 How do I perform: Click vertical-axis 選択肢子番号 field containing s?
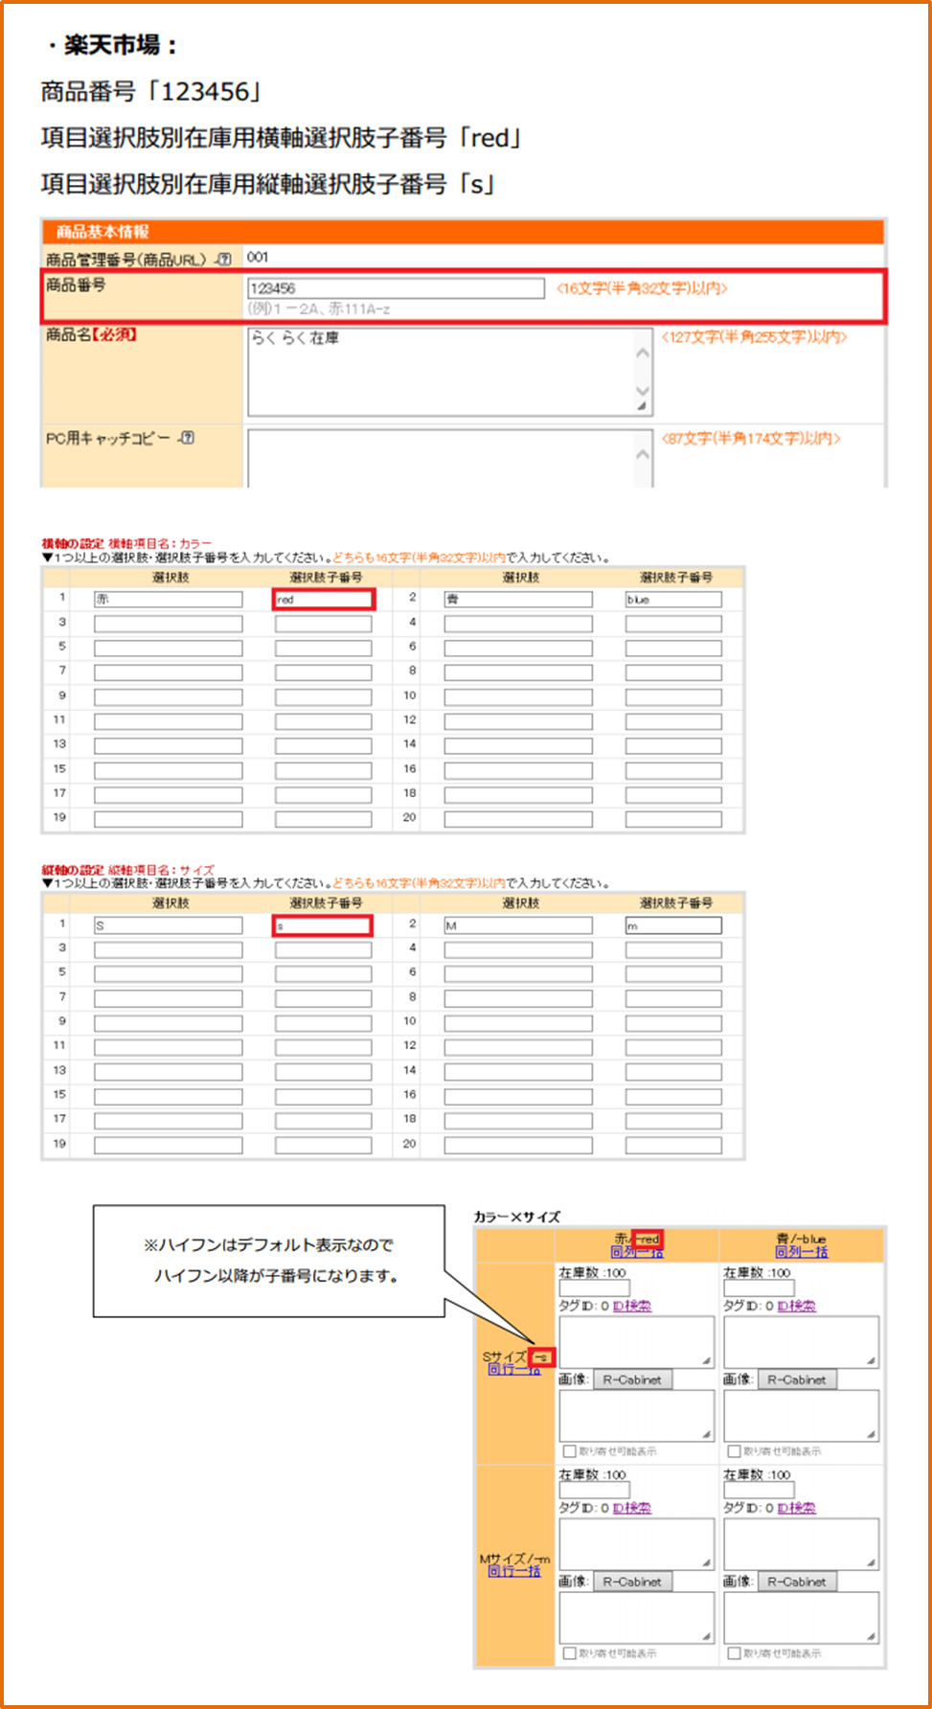click(x=324, y=925)
